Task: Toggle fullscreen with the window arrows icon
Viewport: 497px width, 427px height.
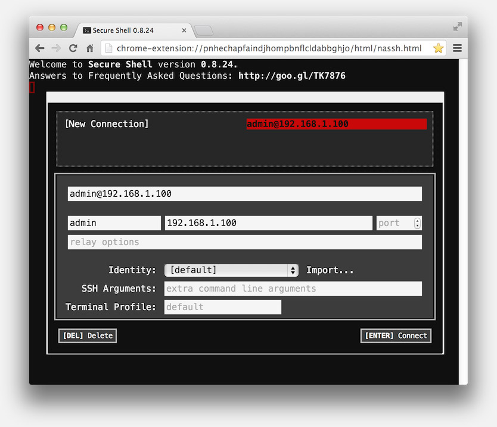Action: (458, 27)
